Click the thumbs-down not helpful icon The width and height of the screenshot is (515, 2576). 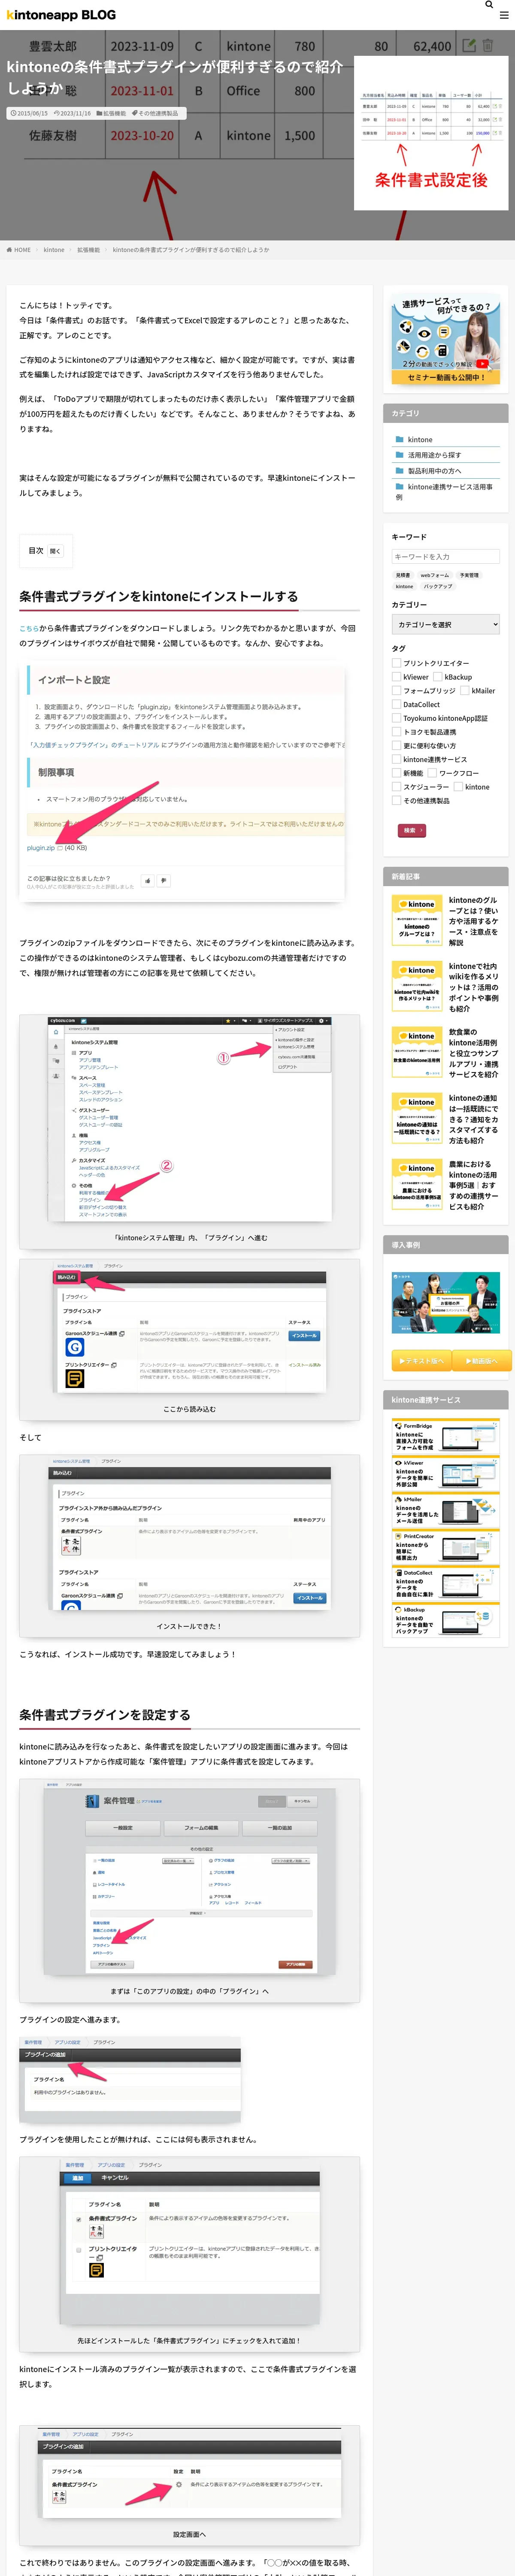click(164, 881)
